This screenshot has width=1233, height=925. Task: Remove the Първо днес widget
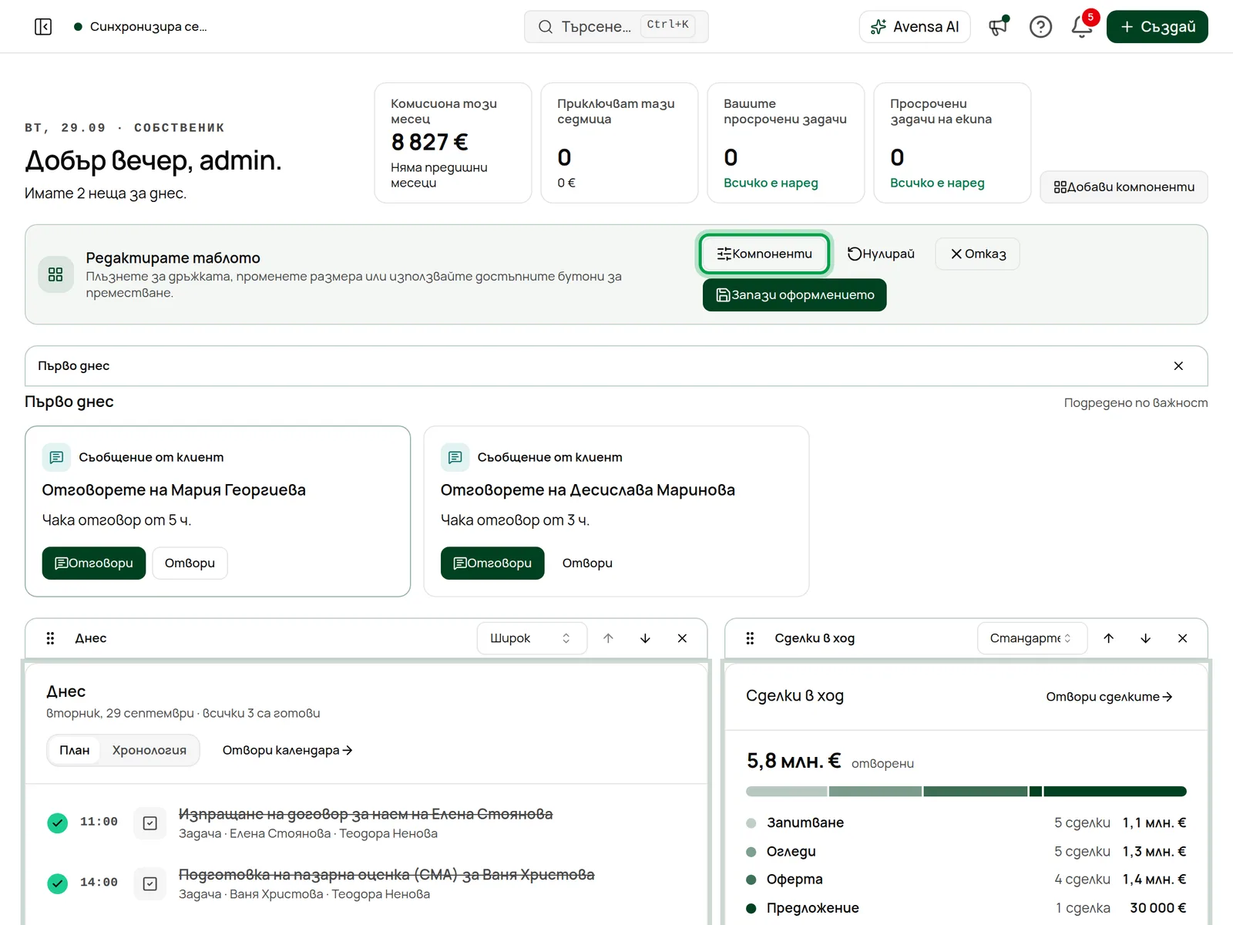[1178, 366]
